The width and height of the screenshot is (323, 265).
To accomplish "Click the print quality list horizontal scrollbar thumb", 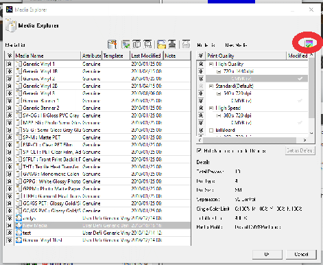I will (x=250, y=139).
